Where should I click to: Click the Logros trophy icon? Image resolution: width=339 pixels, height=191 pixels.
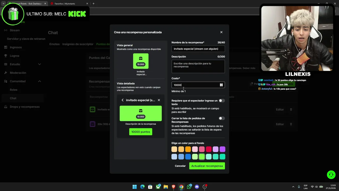point(6,56)
